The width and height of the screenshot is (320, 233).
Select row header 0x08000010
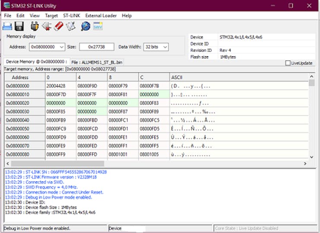pyautogui.click(x=25, y=95)
